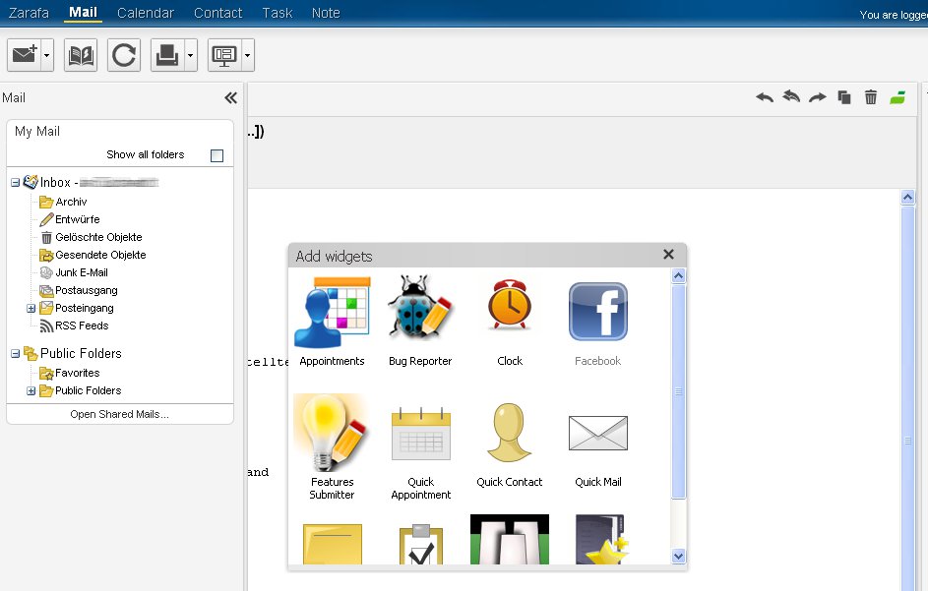The width and height of the screenshot is (928, 591).
Task: Open the print options dropdown arrow
Action: (x=190, y=55)
